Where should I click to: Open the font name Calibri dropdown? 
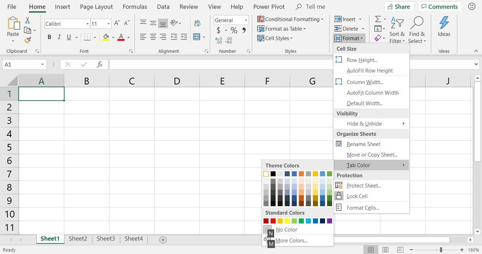pos(87,24)
